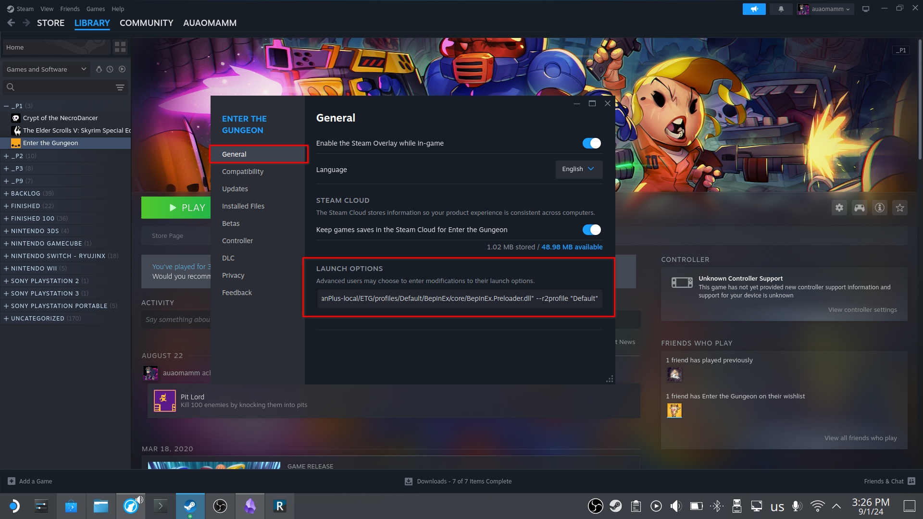Open the Pit Lord achievement icon
Screen dimensions: 923x519
(x=164, y=401)
